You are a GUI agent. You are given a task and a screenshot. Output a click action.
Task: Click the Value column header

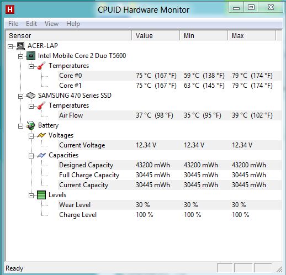156,35
